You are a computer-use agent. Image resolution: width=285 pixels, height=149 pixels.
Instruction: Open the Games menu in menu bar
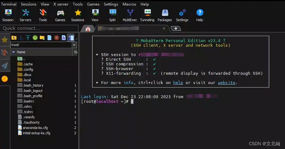(x=93, y=4)
